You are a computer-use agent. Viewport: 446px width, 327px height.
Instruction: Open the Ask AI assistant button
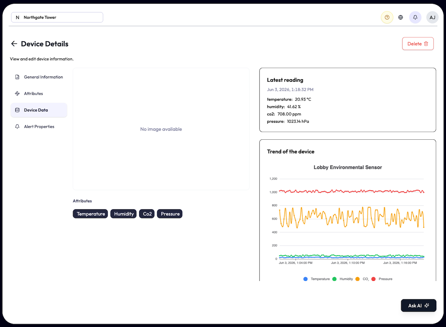(x=418, y=306)
